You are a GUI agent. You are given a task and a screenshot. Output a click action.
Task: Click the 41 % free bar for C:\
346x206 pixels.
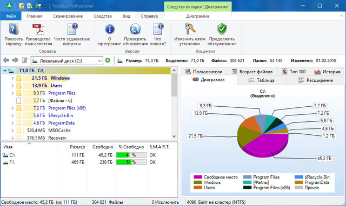131,155
